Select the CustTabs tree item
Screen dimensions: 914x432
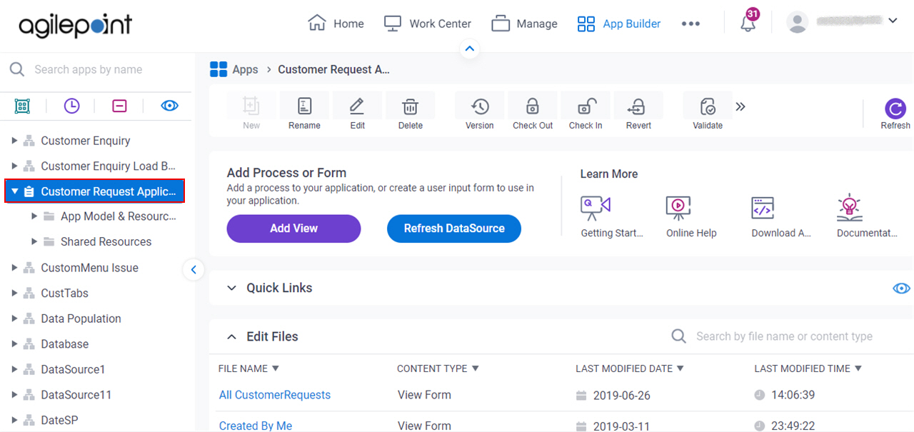point(64,293)
